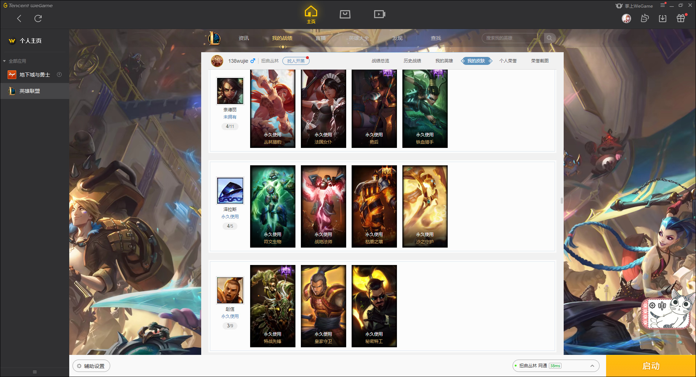
Task: Open the 战绩总览 subtab
Action: 380,61
